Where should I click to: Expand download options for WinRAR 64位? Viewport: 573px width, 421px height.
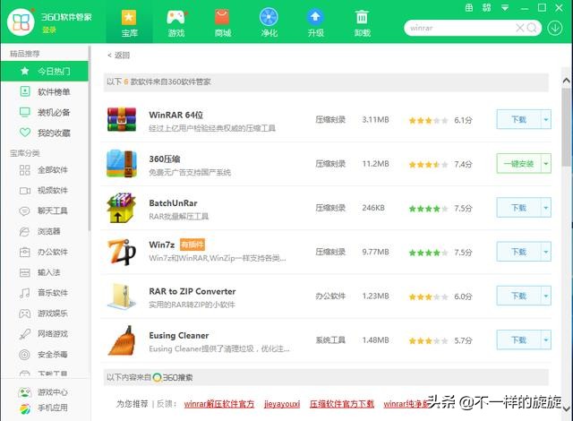[x=546, y=119]
